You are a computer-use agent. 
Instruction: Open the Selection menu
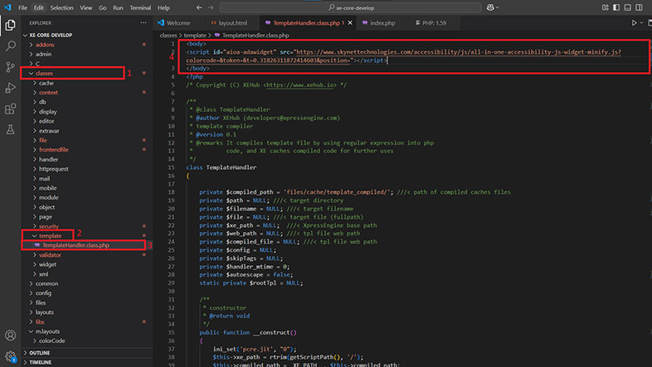coord(61,7)
